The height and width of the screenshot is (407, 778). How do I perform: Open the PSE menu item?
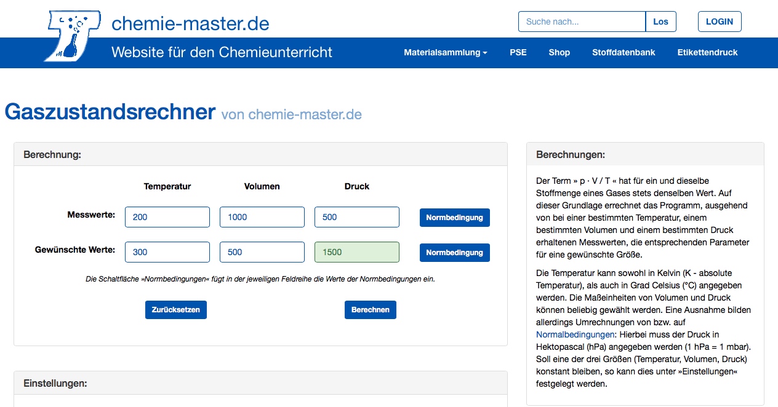(x=518, y=52)
